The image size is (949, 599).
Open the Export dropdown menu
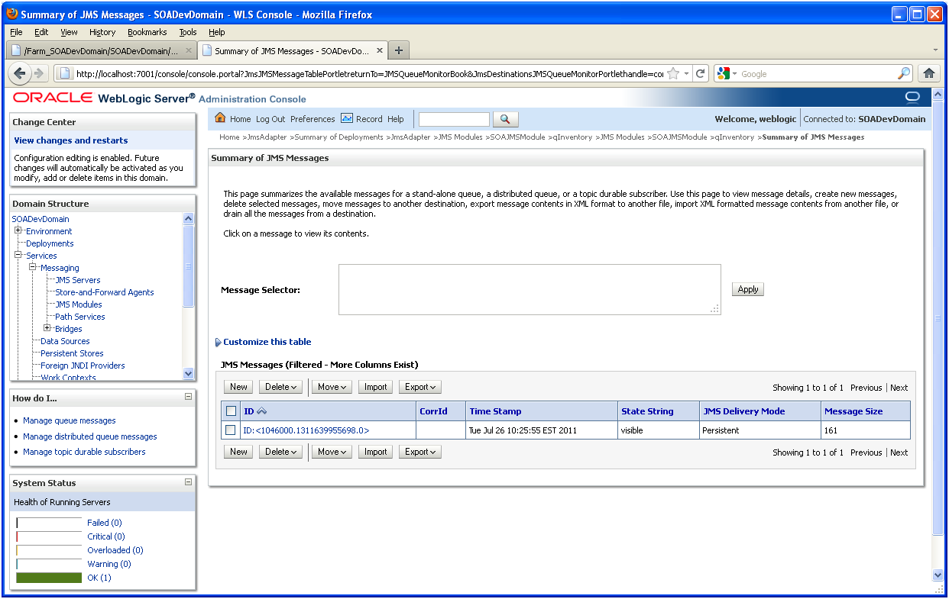click(x=419, y=387)
